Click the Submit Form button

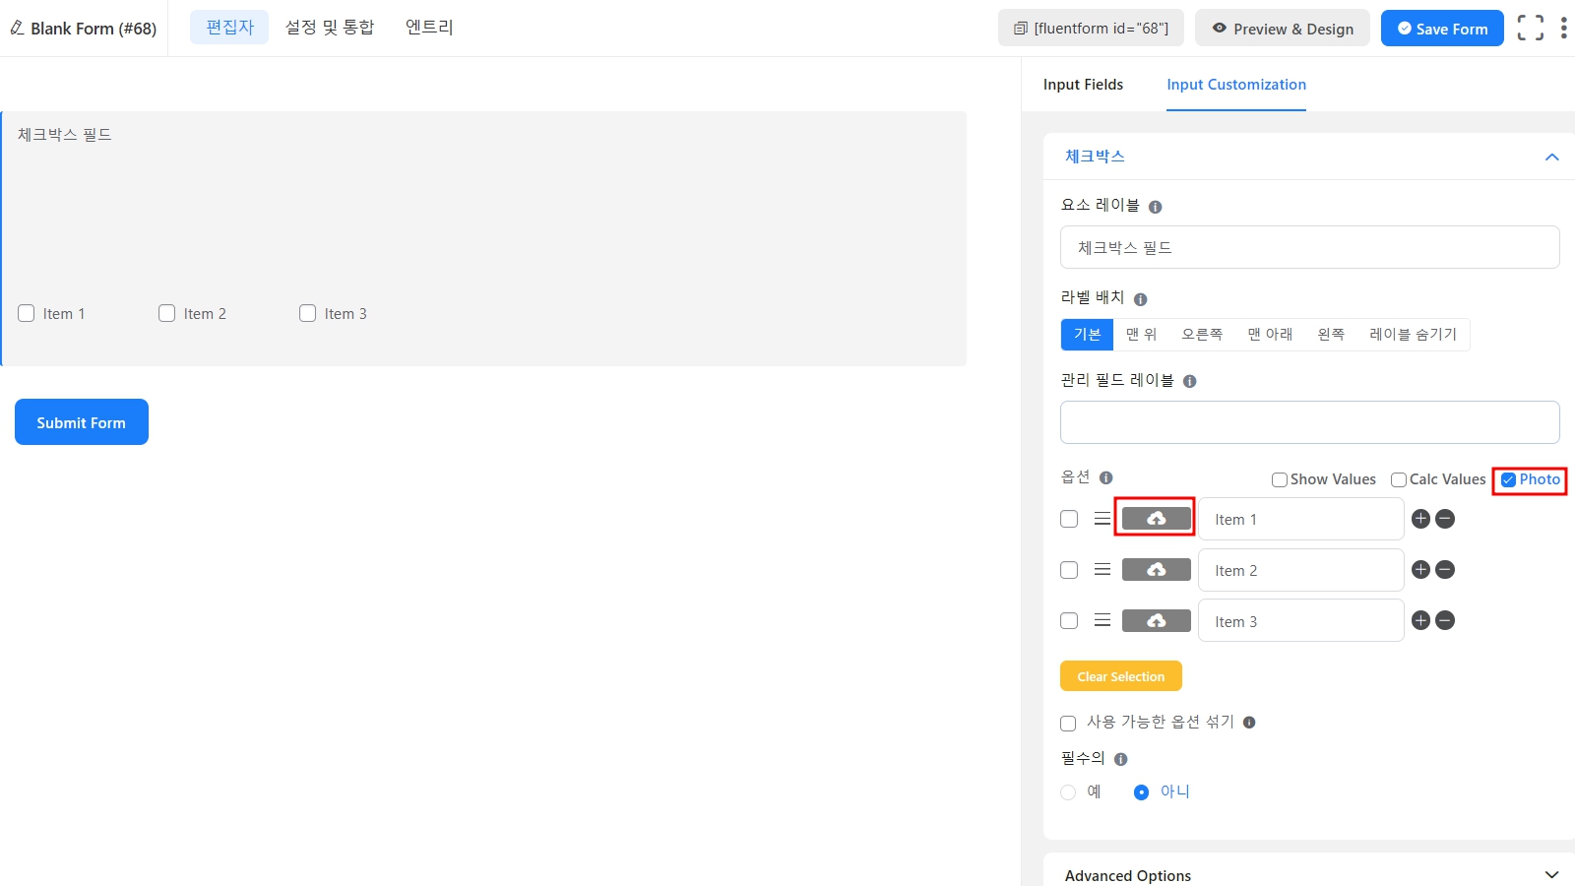tap(82, 422)
